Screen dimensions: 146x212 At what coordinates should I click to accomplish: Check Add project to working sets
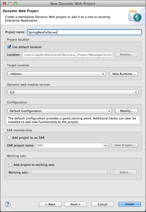[10, 165]
